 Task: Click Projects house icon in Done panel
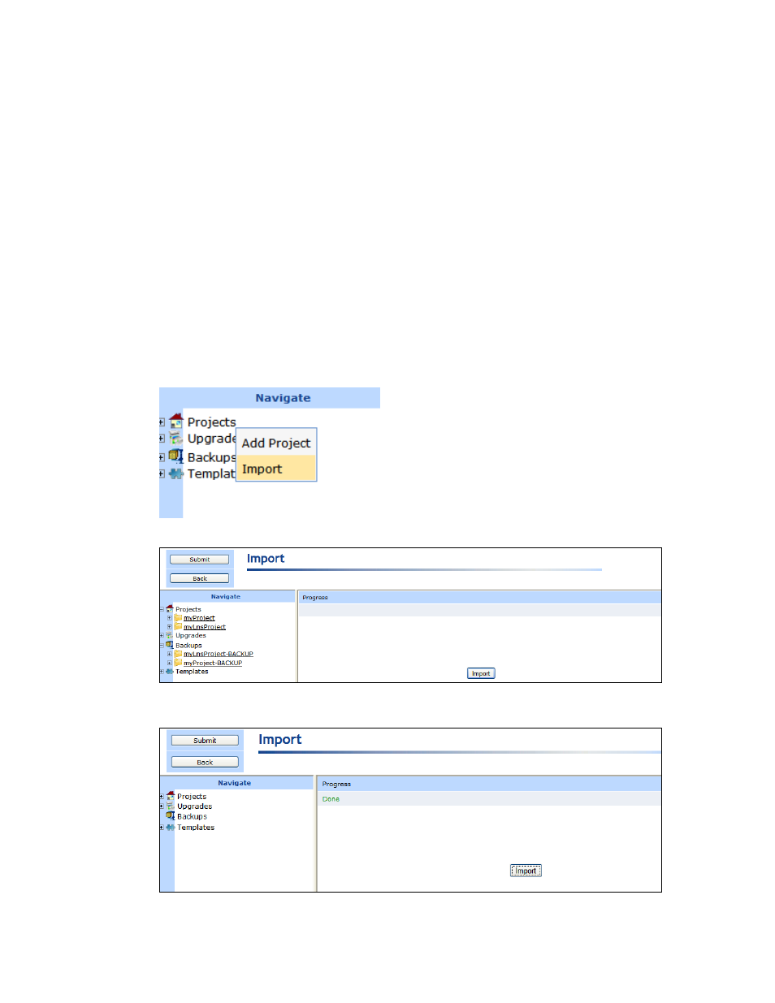(171, 796)
